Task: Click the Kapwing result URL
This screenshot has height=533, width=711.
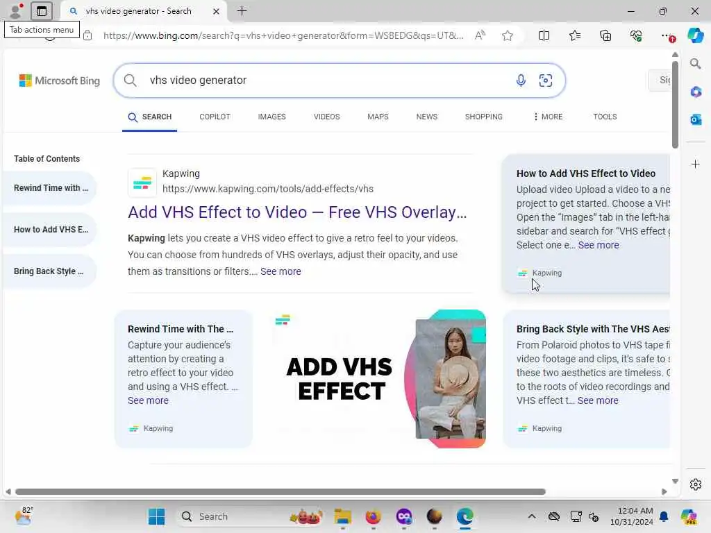Action: coord(268,189)
